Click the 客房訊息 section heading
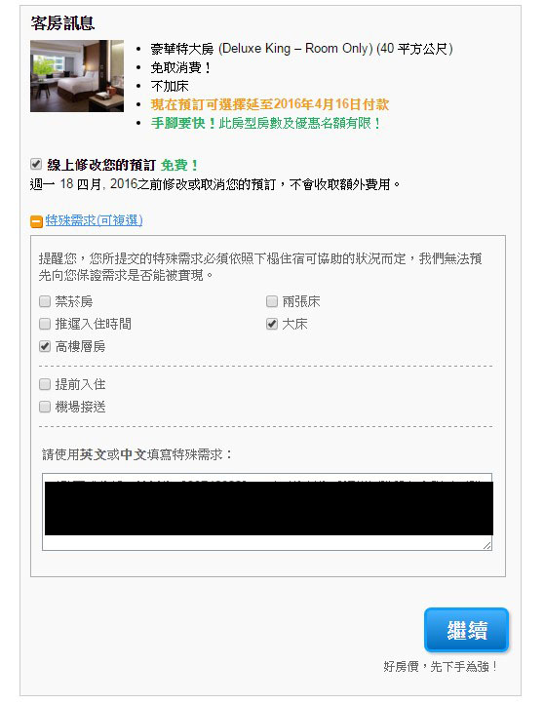The image size is (544, 704). click(62, 23)
